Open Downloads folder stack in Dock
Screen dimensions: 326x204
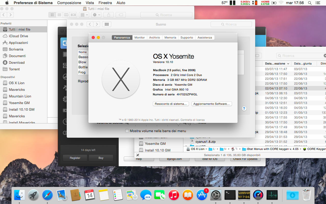(x=293, y=195)
